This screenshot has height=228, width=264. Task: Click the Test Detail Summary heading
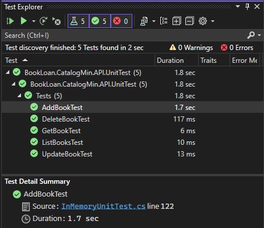click(x=37, y=181)
